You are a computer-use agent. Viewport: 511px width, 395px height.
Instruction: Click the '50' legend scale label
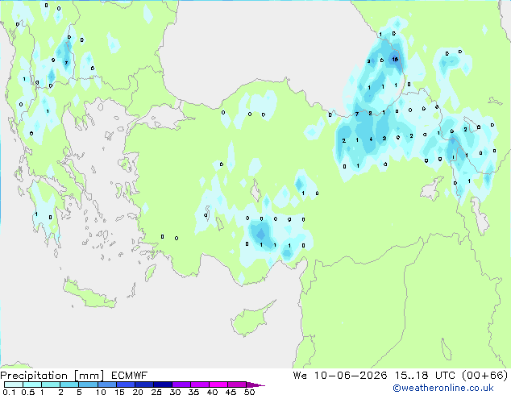(x=249, y=392)
